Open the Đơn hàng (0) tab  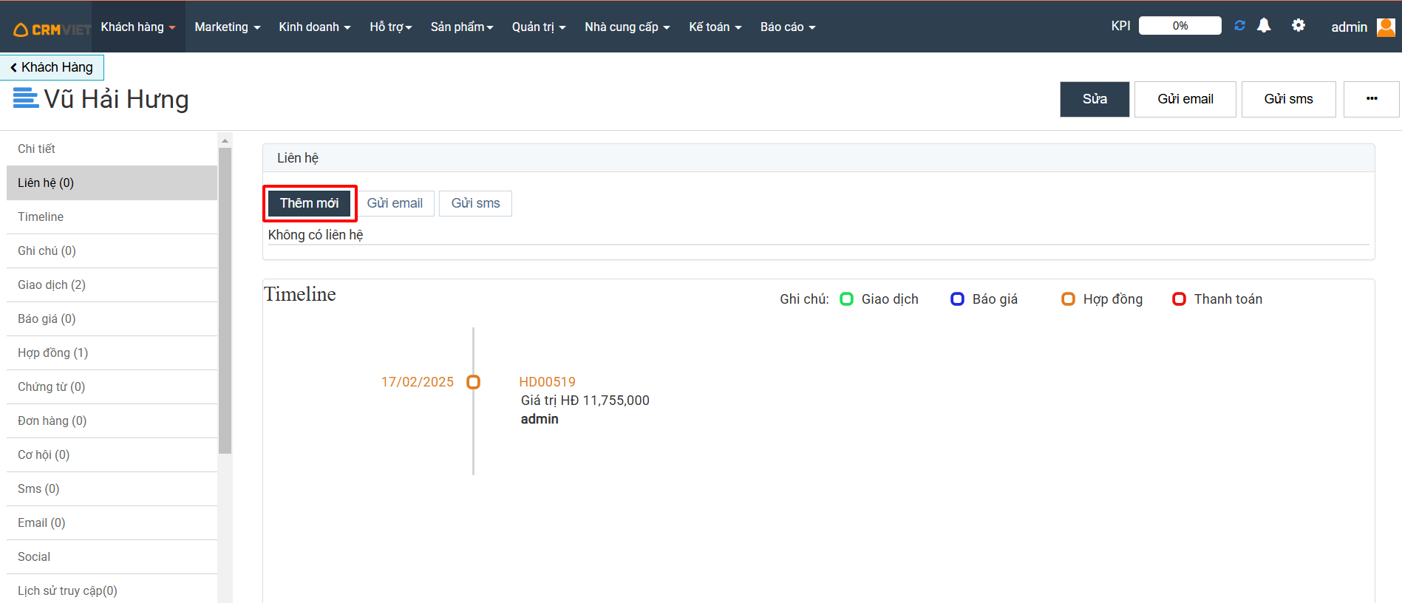coord(112,420)
